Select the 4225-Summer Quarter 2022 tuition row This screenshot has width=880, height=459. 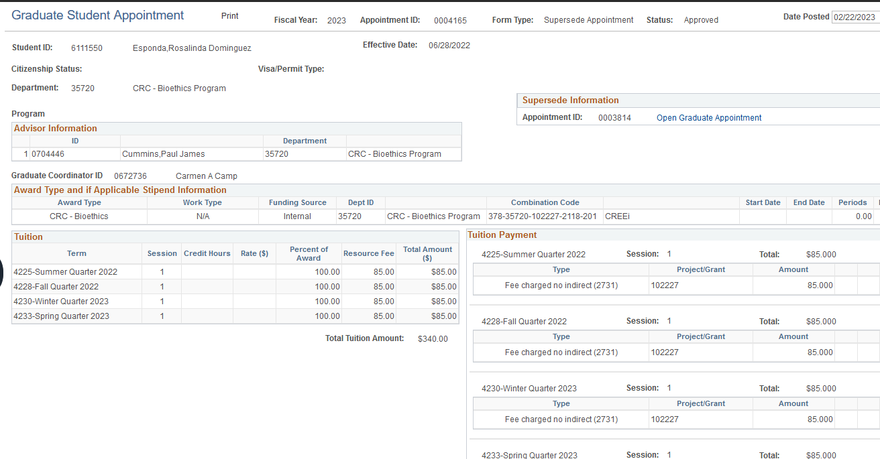(x=65, y=272)
